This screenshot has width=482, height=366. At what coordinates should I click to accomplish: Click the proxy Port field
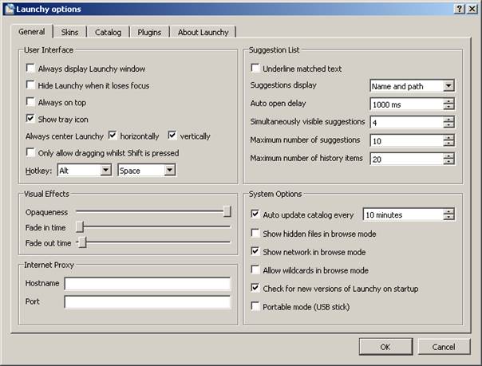coord(148,302)
